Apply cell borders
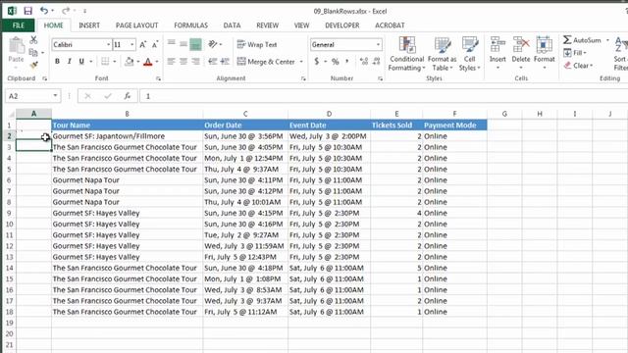 tap(105, 61)
